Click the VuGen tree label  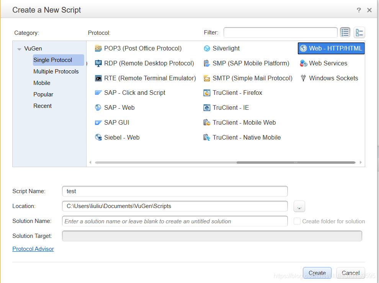[33, 49]
